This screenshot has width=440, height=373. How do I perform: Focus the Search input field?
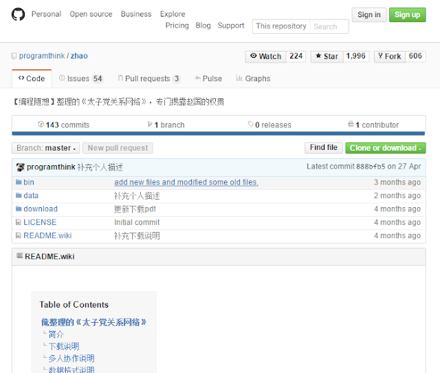[x=329, y=27]
